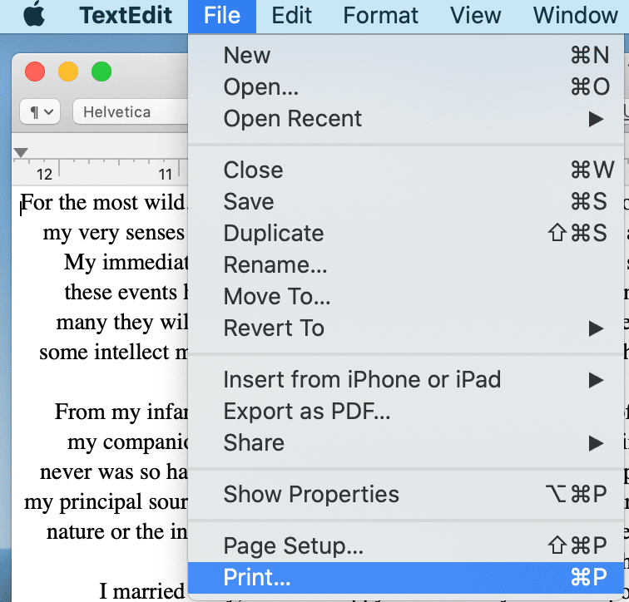Click the highlighted Print… menu item
629x602 pixels.
click(405, 578)
